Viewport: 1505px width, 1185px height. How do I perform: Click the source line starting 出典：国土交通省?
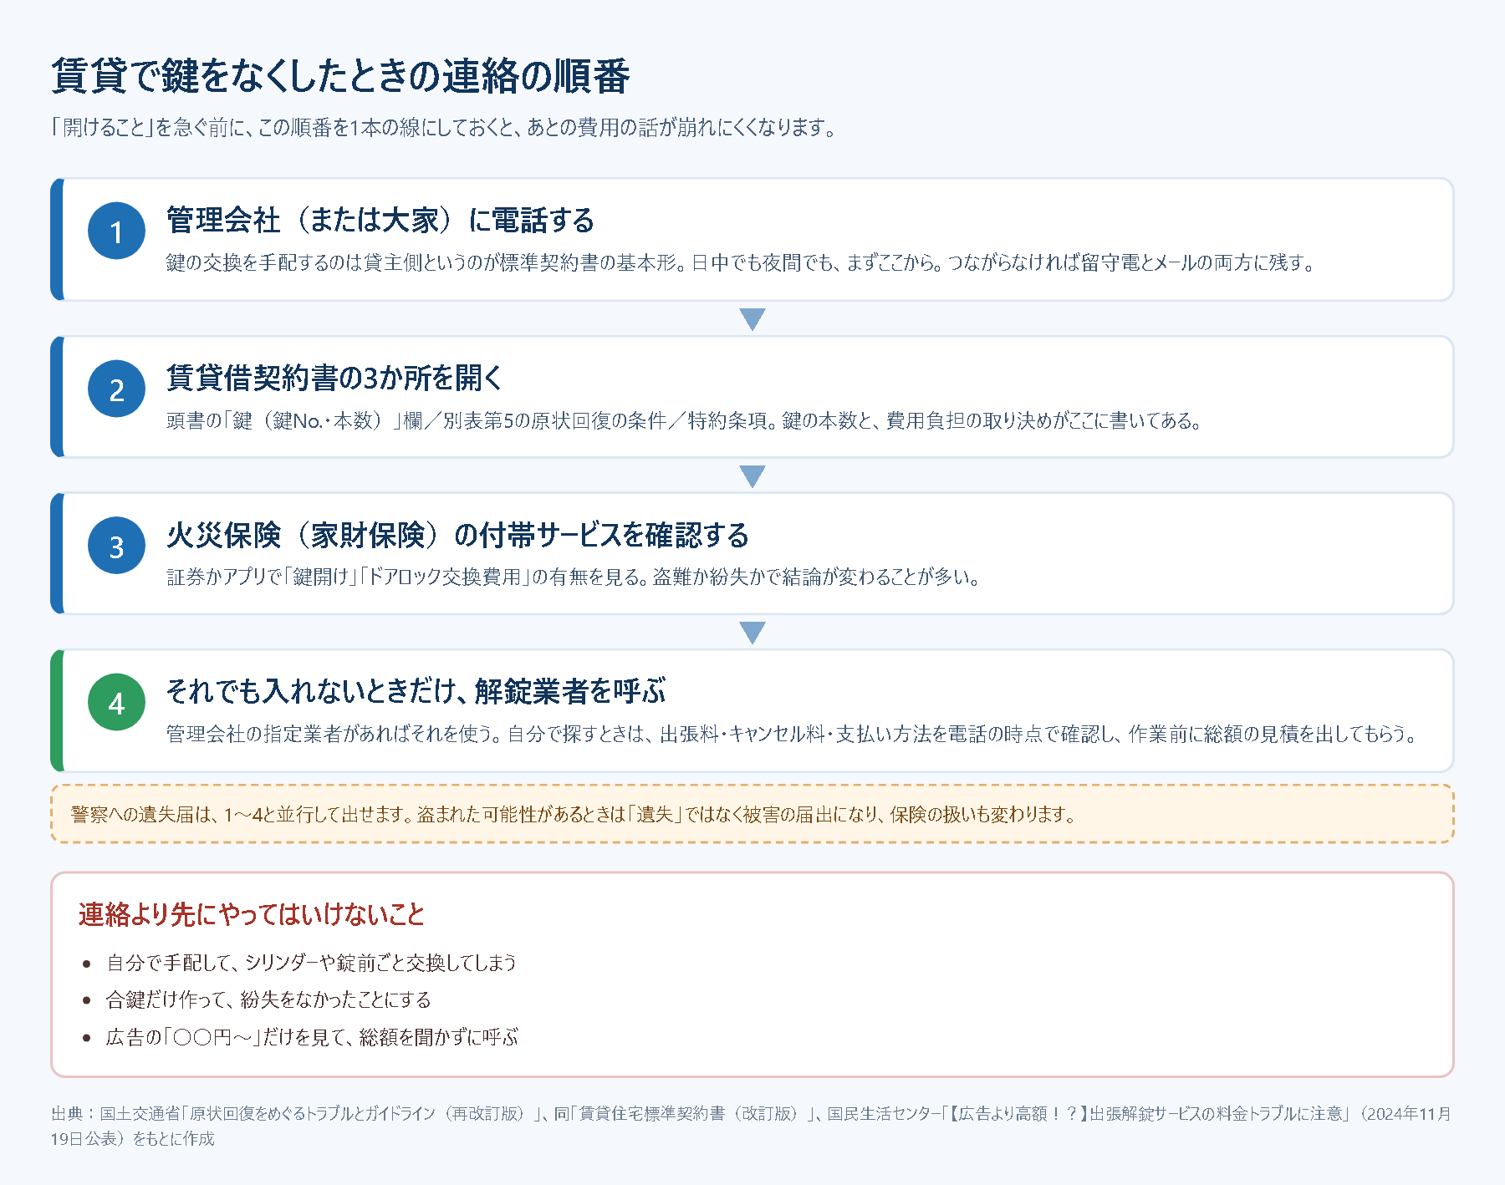click(x=752, y=1113)
